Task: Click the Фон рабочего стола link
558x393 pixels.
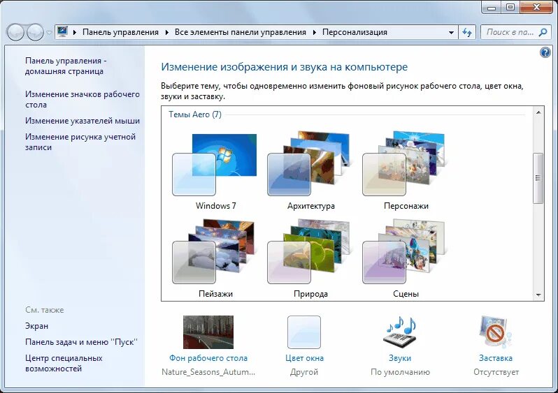Action: coord(208,358)
